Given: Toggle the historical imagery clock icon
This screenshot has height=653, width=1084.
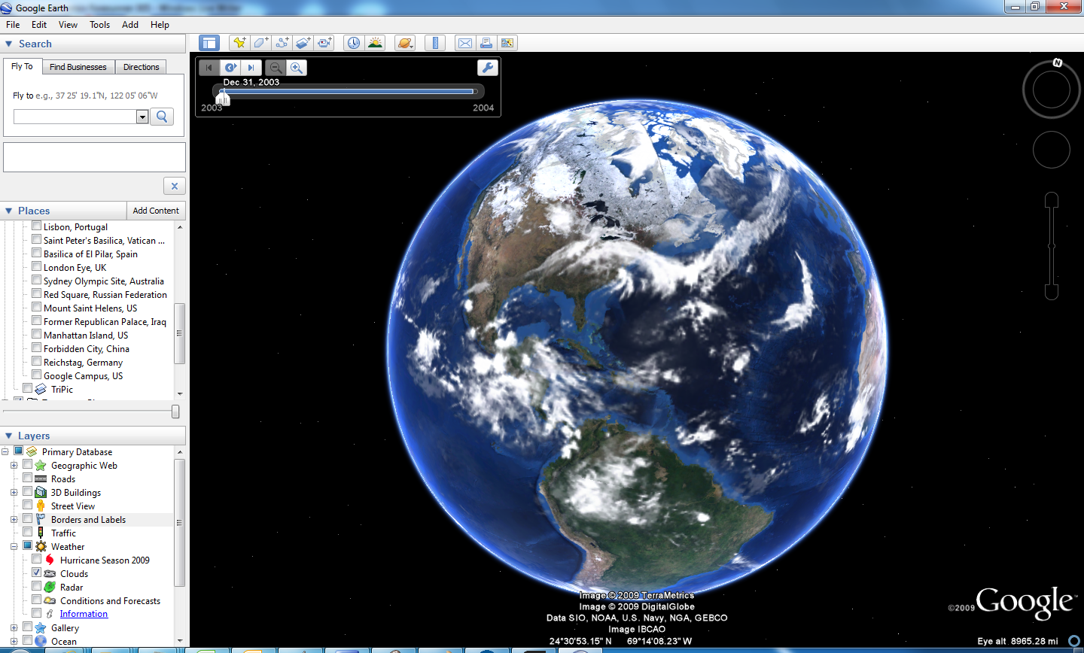Looking at the screenshot, I should [x=354, y=43].
